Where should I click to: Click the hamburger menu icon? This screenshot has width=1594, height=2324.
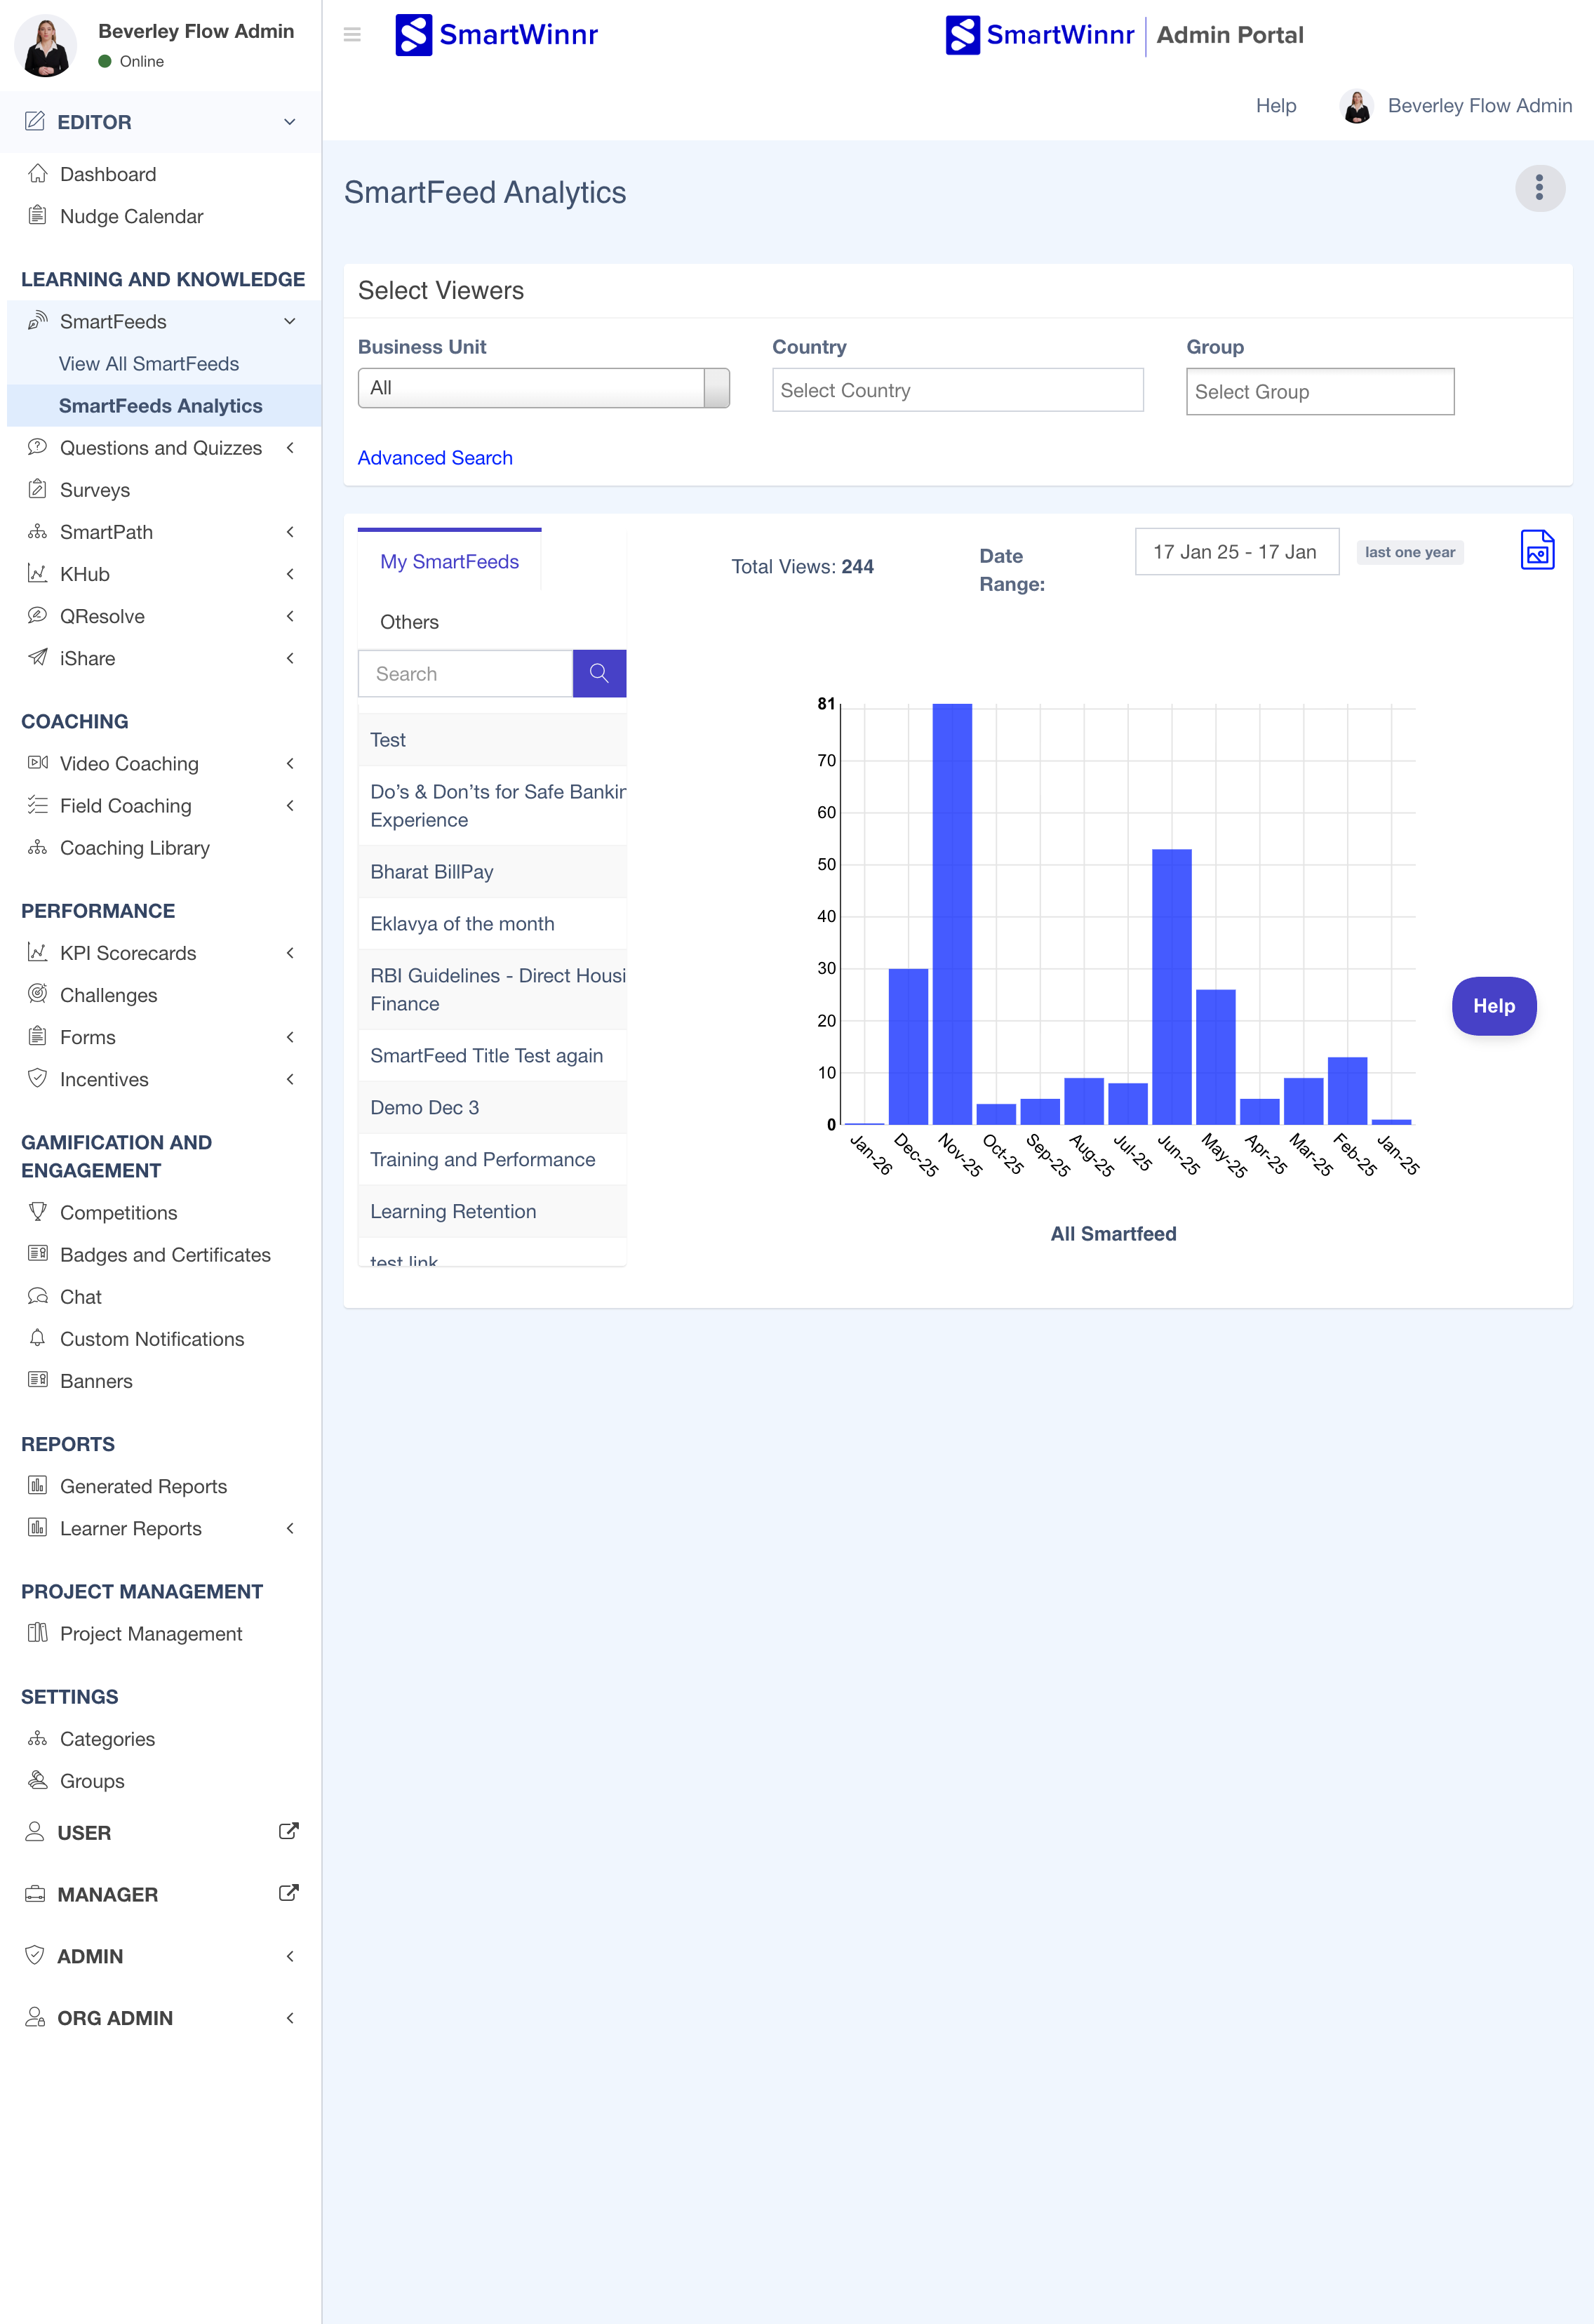352,35
